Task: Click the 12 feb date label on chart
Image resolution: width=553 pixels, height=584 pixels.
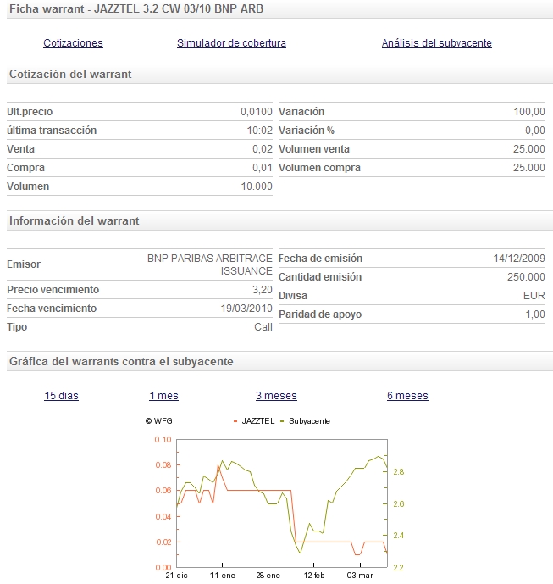Action: (x=314, y=576)
